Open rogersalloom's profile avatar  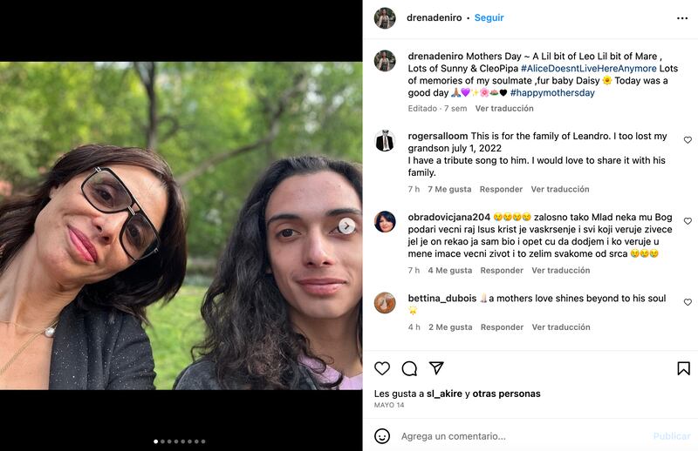coord(385,141)
